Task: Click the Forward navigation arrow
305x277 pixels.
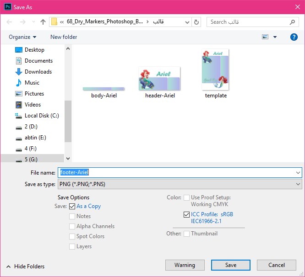Action: pos(23,22)
